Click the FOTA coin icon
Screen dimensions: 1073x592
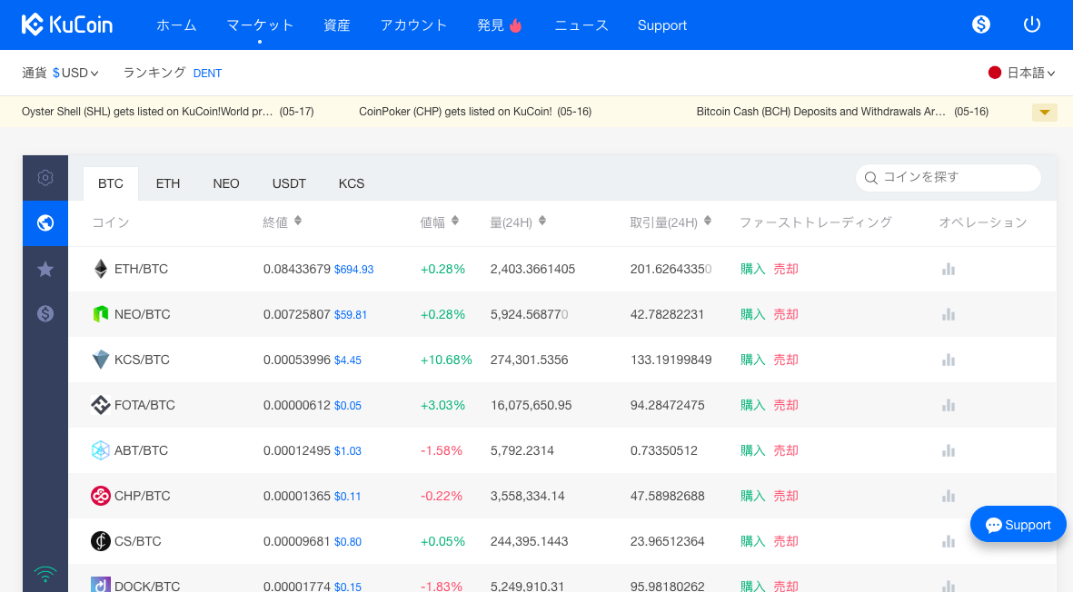coord(101,405)
